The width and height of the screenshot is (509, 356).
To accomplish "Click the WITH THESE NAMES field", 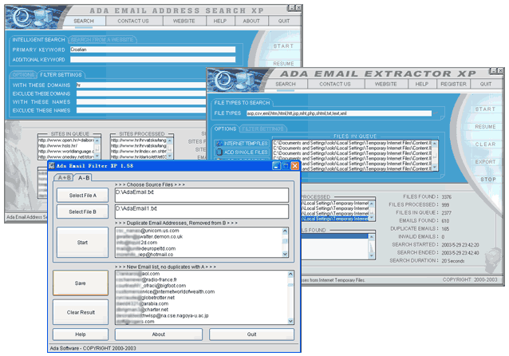I will 141,102.
